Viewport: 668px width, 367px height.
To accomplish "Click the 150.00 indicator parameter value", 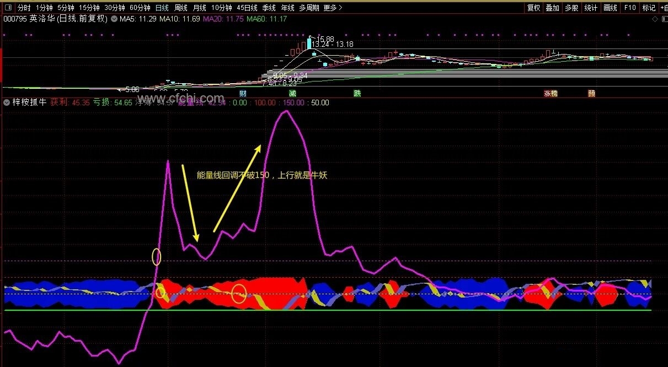I will coord(295,102).
